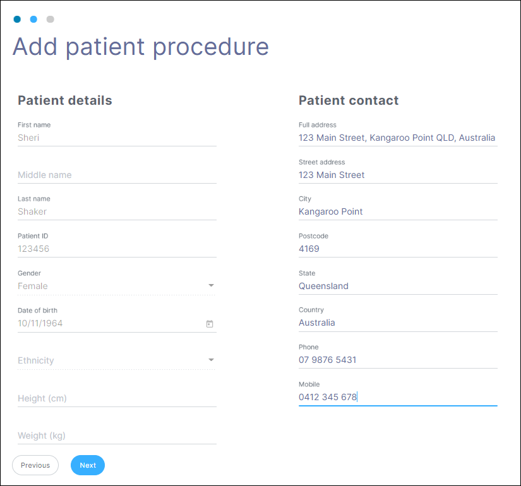Click the Phone number field
521x486 pixels.
[397, 360]
